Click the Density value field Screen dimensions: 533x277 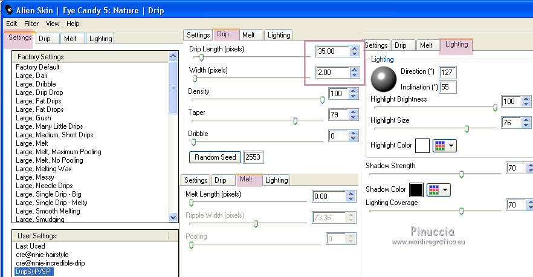point(338,94)
